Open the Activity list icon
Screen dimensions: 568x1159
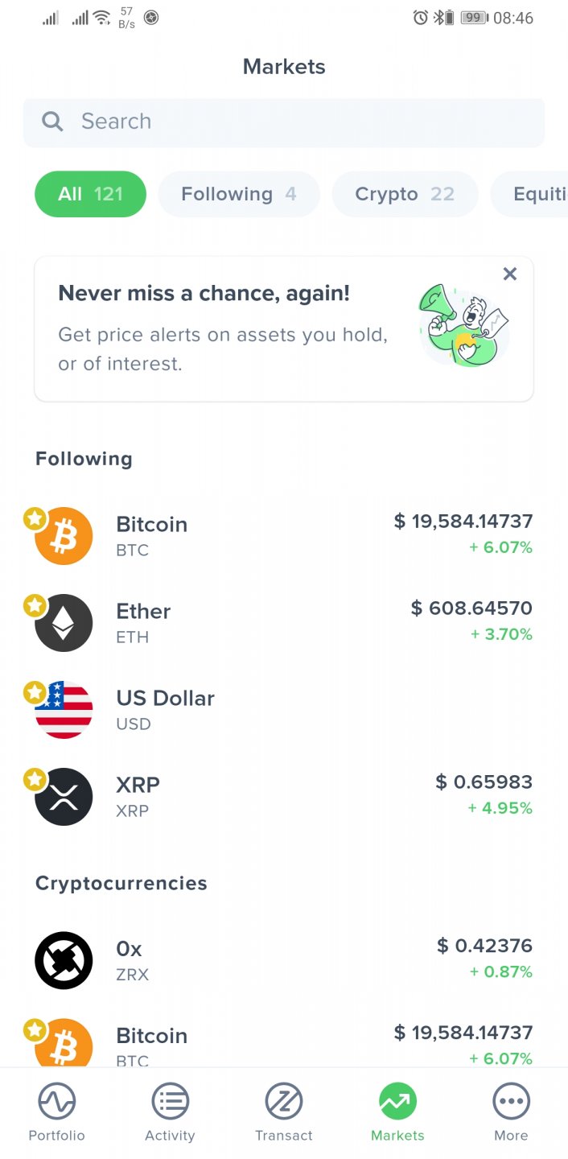[x=170, y=1101]
